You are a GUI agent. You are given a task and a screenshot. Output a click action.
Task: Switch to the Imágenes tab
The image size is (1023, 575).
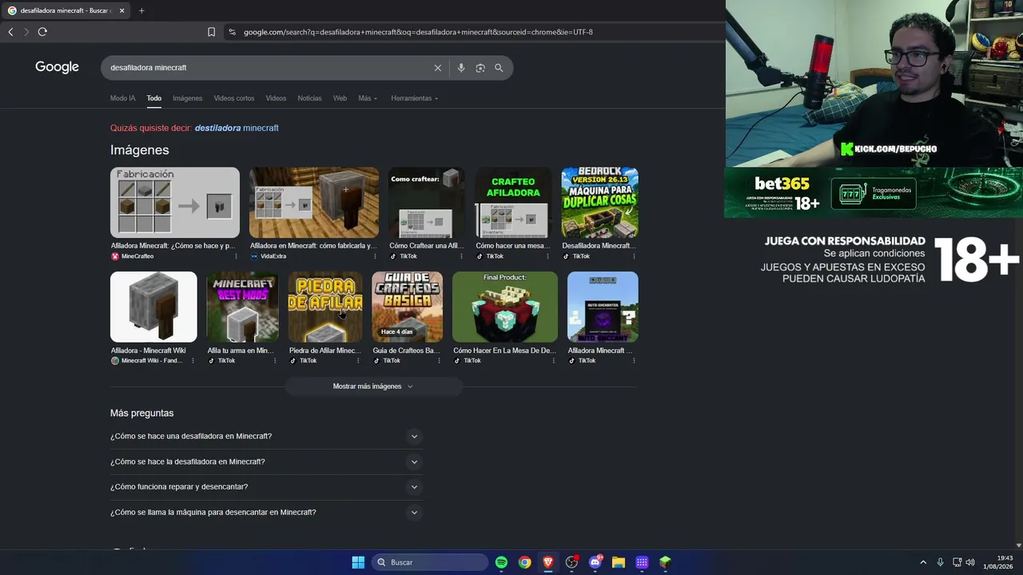(x=187, y=98)
